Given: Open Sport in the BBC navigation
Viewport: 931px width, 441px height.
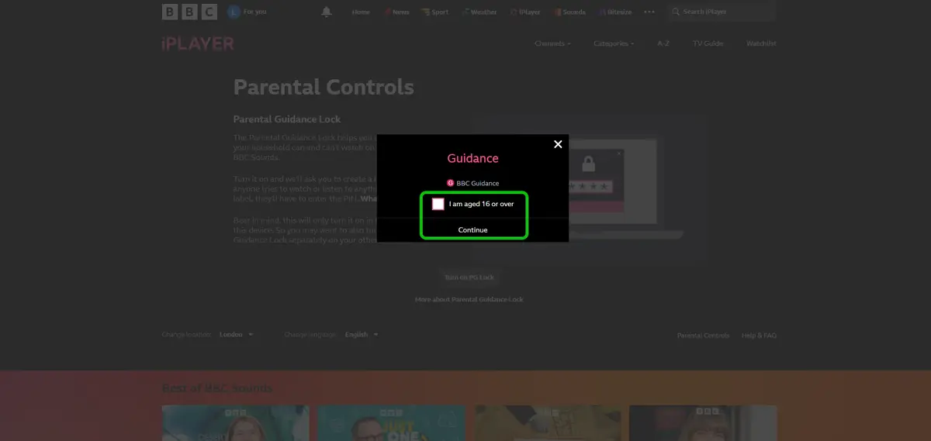Looking at the screenshot, I should 435,12.
